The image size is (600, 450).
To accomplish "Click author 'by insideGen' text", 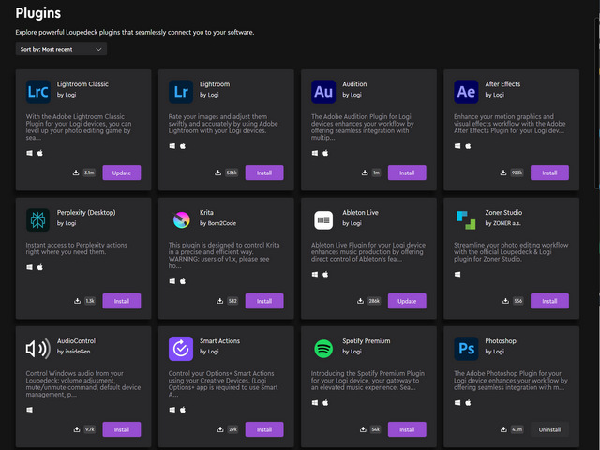I will tap(74, 352).
